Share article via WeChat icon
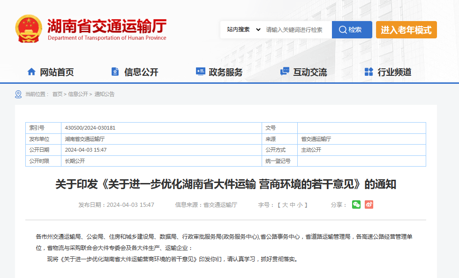The height and width of the screenshot is (278, 459). point(356,205)
